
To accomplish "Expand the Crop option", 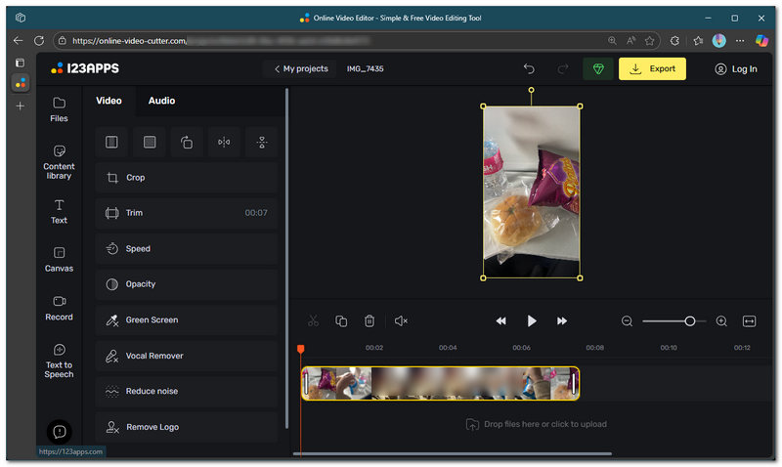I will pyautogui.click(x=187, y=178).
